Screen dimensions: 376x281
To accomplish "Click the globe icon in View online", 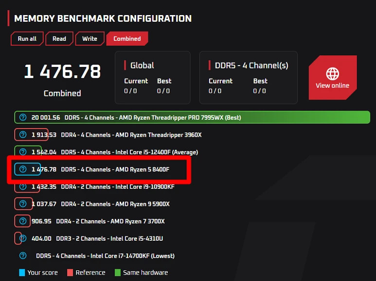I will tap(332, 74).
